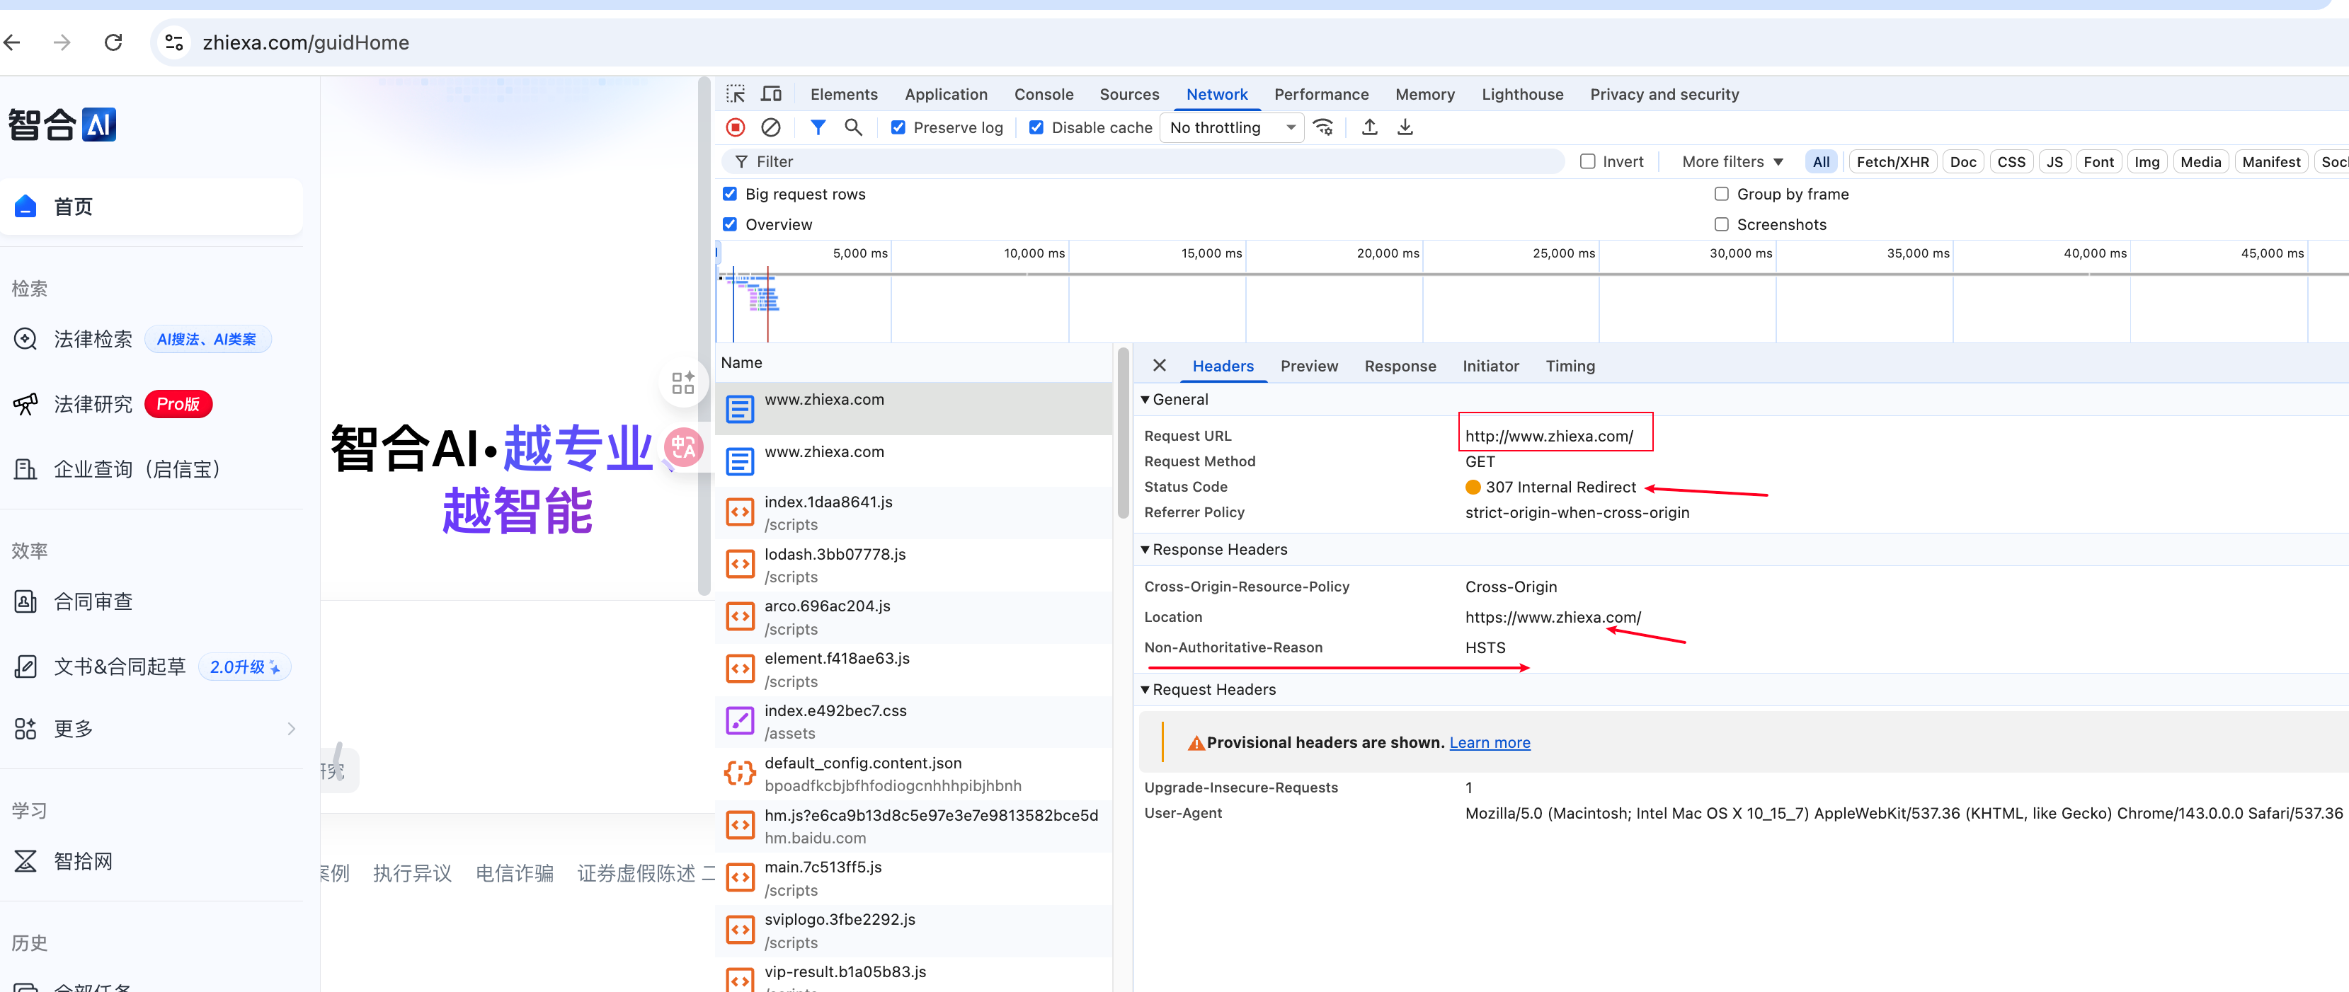Open the Timing tab
This screenshot has width=2349, height=992.
1570,366
